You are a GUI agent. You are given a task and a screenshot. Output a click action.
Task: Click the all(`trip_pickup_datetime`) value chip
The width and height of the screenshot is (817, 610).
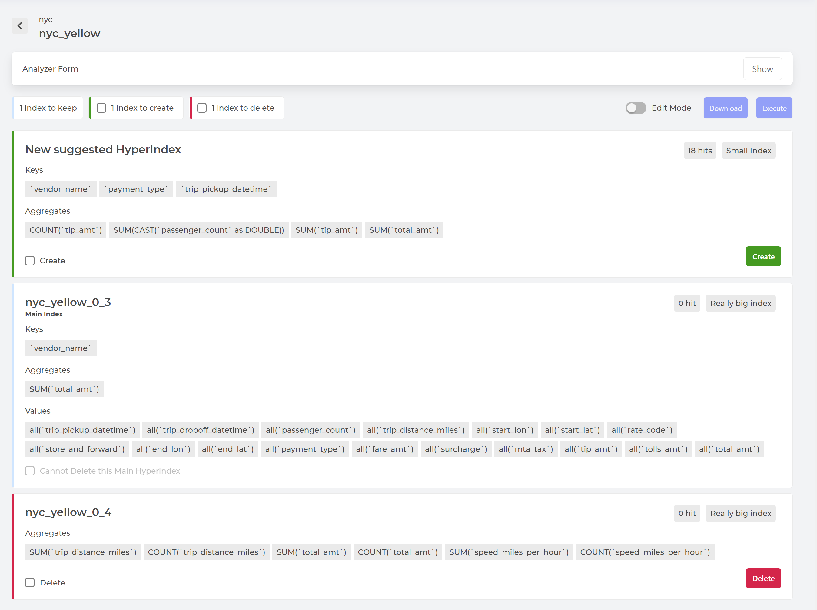[82, 430]
